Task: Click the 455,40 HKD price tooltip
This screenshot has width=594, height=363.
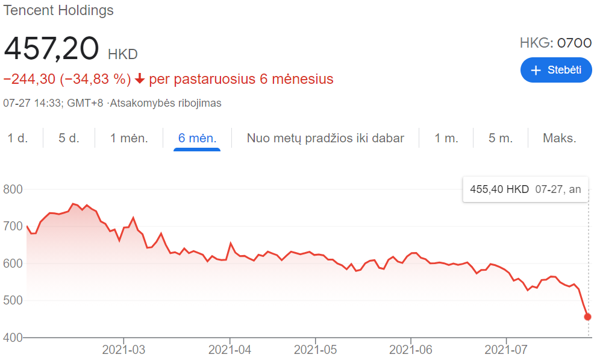Action: 525,189
